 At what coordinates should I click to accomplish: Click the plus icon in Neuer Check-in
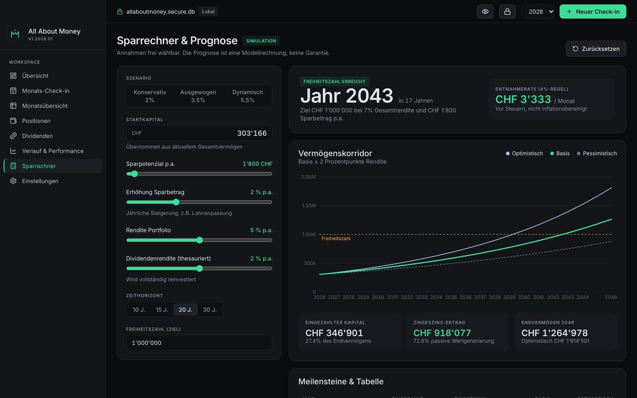[569, 12]
